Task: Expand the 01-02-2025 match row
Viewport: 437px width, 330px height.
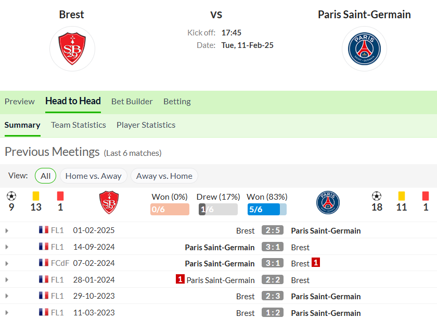Action: (x=7, y=230)
